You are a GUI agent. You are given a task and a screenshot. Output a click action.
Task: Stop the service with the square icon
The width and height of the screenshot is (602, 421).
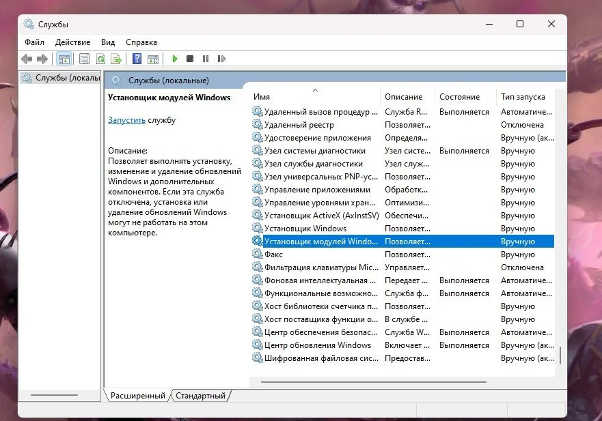190,59
